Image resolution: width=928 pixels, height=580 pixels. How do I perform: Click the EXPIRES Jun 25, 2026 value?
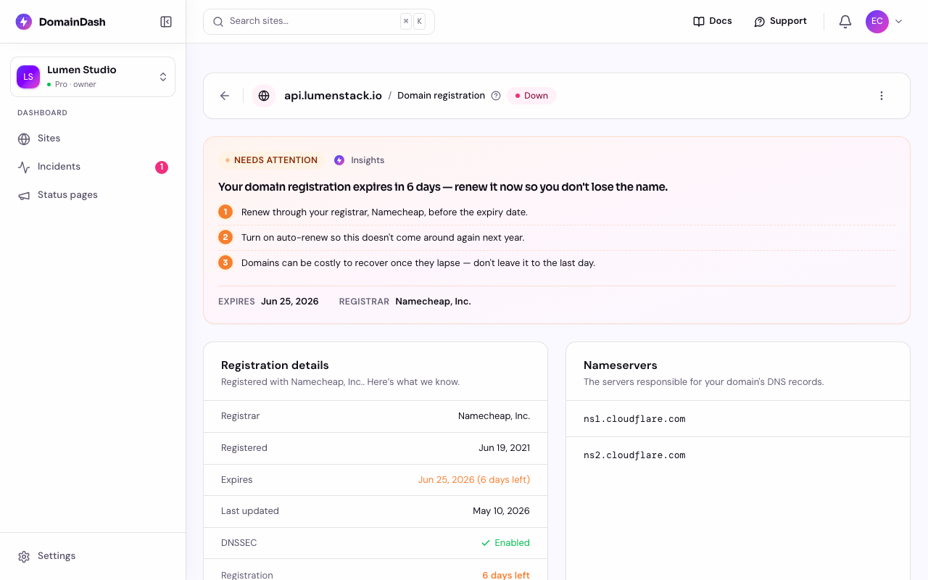289,302
